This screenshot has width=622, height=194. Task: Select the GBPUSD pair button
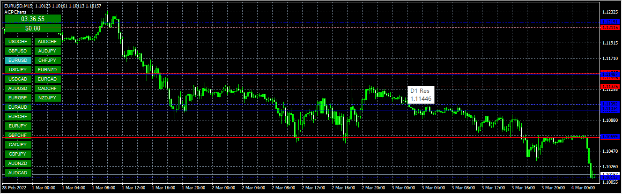tap(18, 51)
